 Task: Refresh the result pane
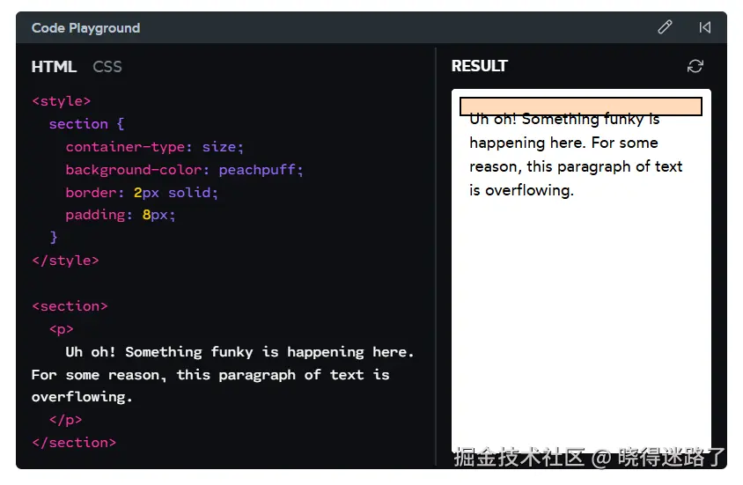pyautogui.click(x=695, y=66)
